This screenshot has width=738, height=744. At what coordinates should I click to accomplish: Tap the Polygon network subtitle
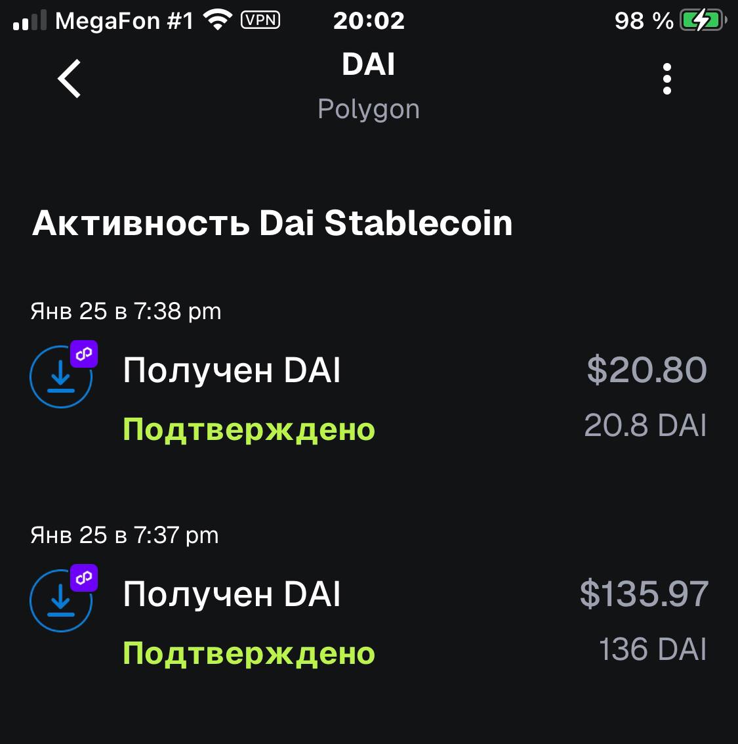click(369, 109)
